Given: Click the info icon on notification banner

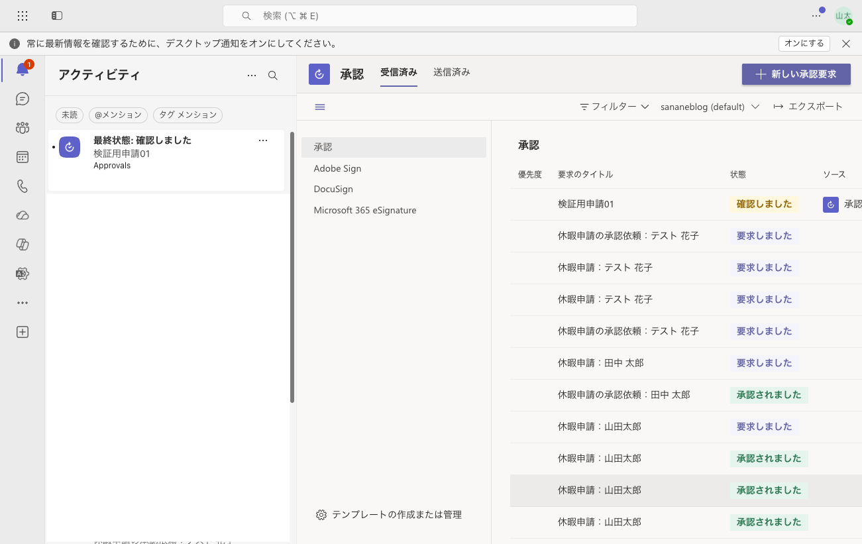Looking at the screenshot, I should click(15, 44).
